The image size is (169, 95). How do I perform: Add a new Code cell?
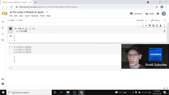[11, 20]
